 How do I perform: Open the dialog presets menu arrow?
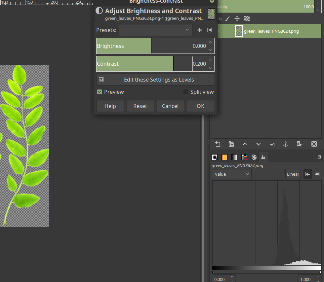[209, 30]
